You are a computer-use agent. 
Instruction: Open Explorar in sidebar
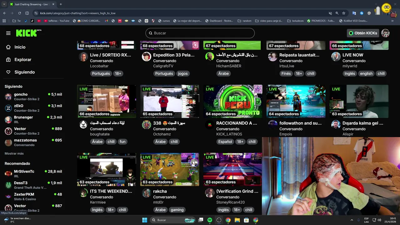click(x=23, y=59)
